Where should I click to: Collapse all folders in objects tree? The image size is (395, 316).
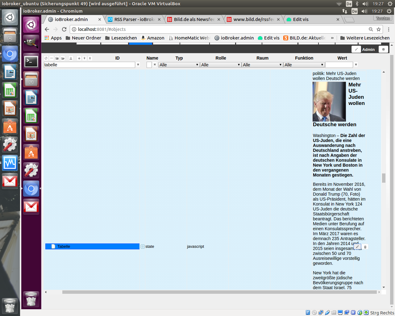pos(57,58)
